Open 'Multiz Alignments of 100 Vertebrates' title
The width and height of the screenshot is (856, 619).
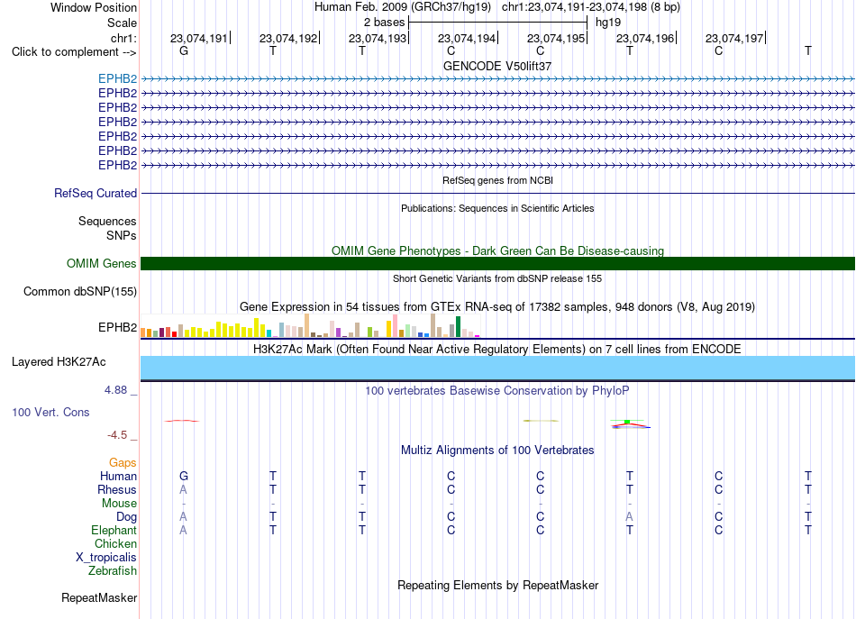(497, 451)
